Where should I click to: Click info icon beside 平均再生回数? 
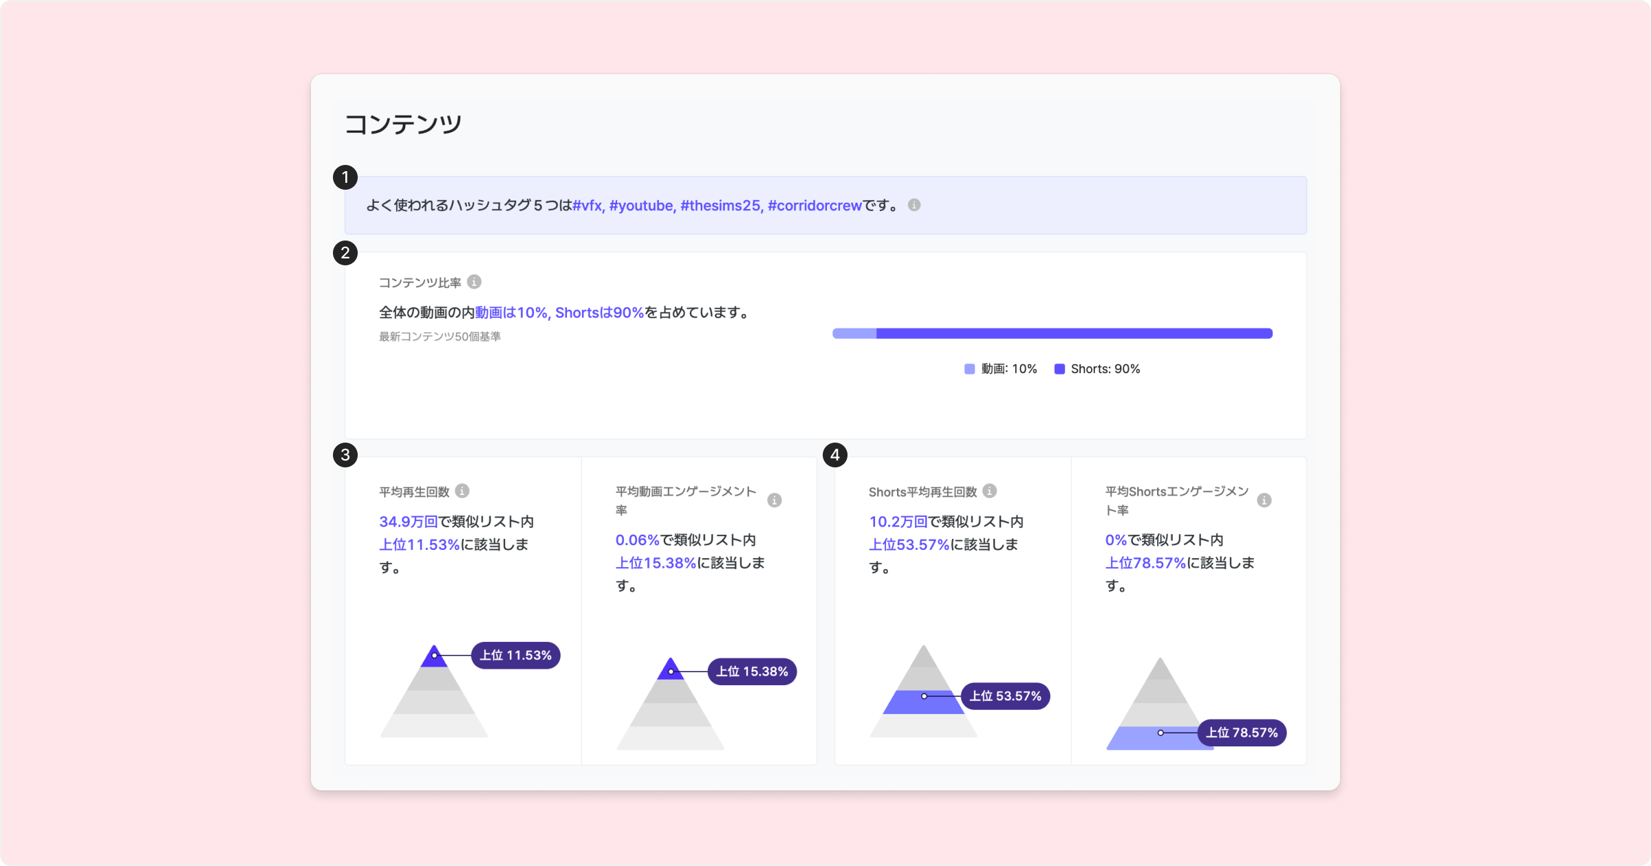(462, 491)
